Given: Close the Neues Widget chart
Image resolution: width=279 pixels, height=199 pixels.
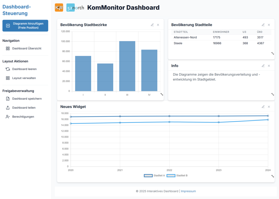Looking at the screenshot, I should [269, 107].
